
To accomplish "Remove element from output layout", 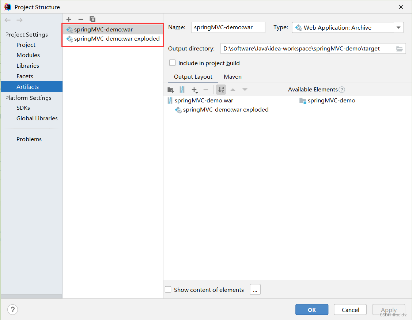I will click(x=206, y=90).
